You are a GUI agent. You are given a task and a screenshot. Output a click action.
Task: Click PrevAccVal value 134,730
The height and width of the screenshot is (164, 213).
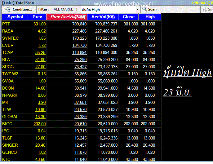tap(79, 45)
